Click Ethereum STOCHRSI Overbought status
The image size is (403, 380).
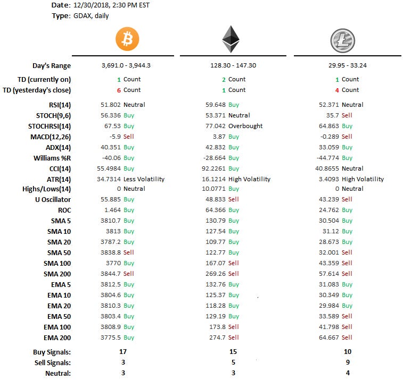pyautogui.click(x=245, y=126)
